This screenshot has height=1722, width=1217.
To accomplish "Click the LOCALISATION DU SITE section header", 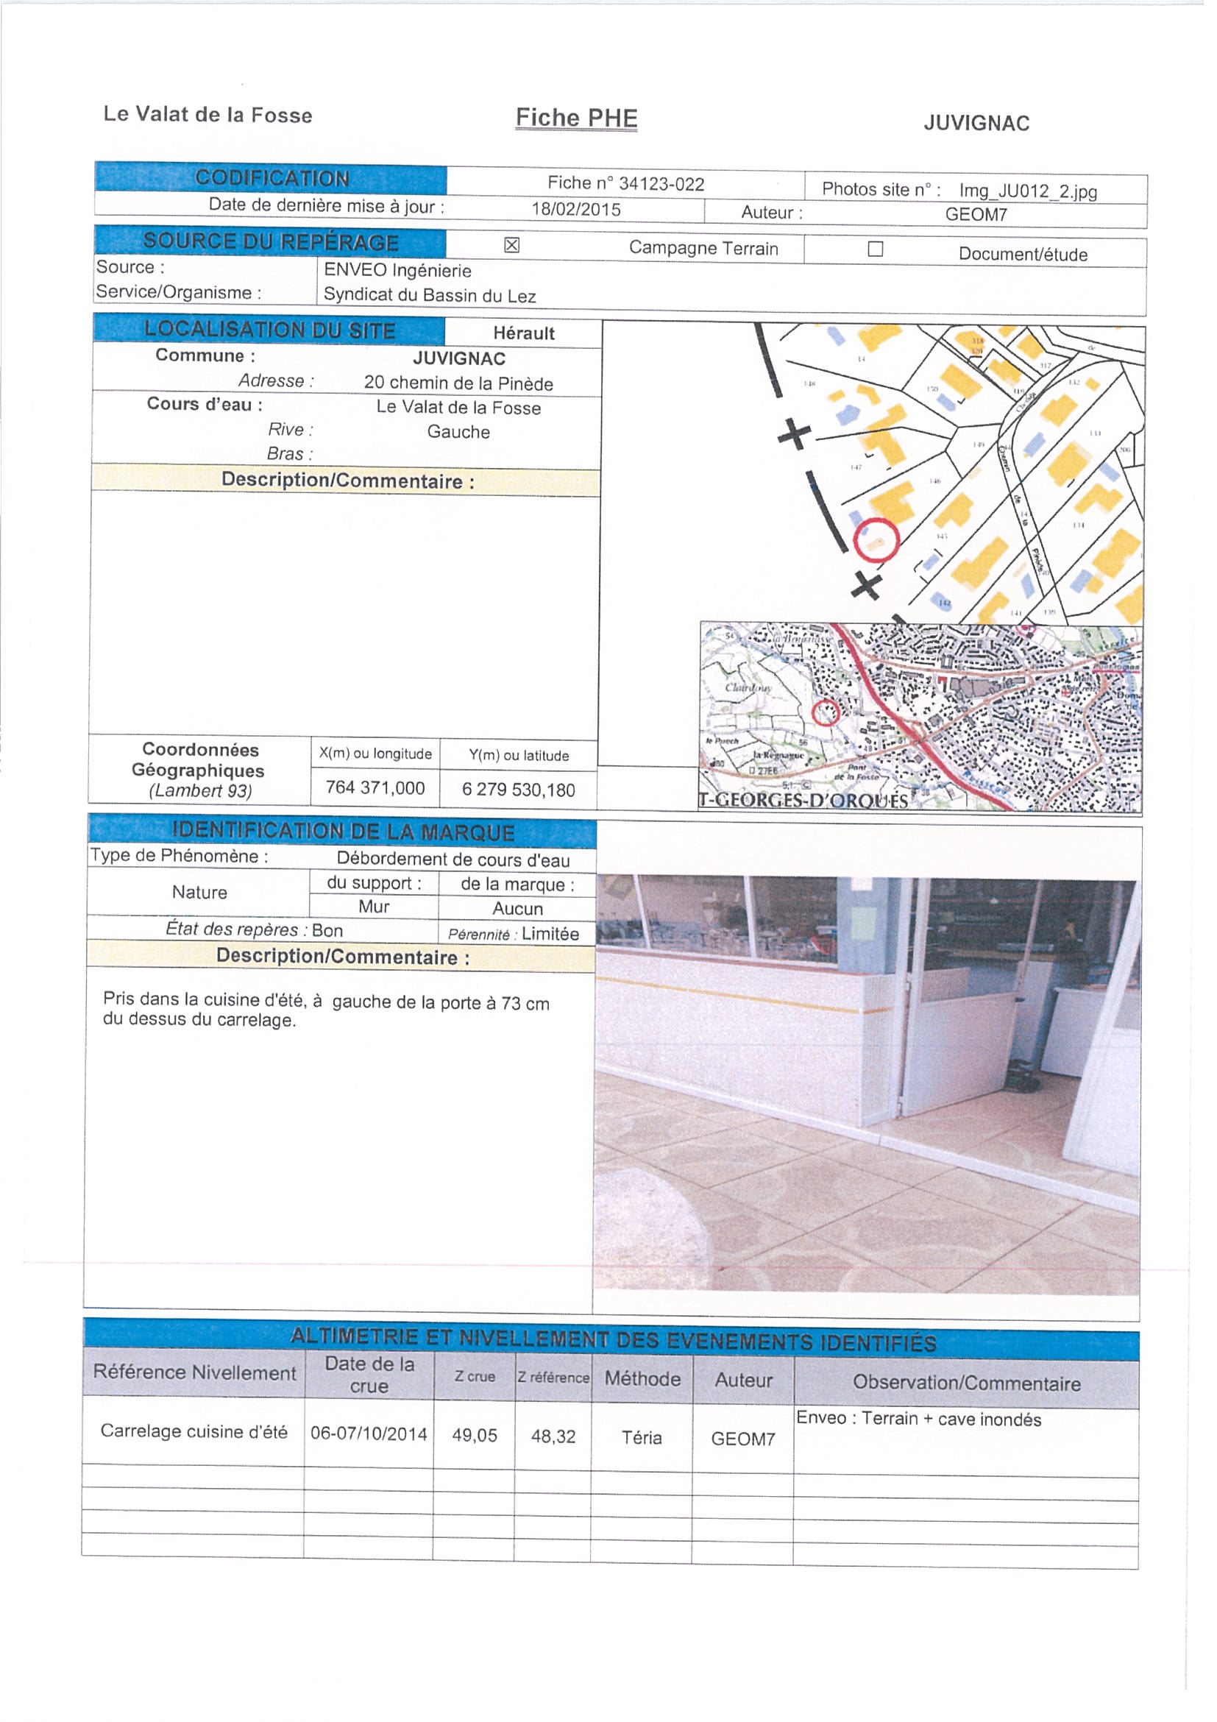I will tap(269, 330).
